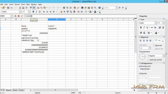Image resolution: width=168 pixels, height=94 pixels.
Task: Toggle AutoSpellcheck icon
Action: [34, 8]
